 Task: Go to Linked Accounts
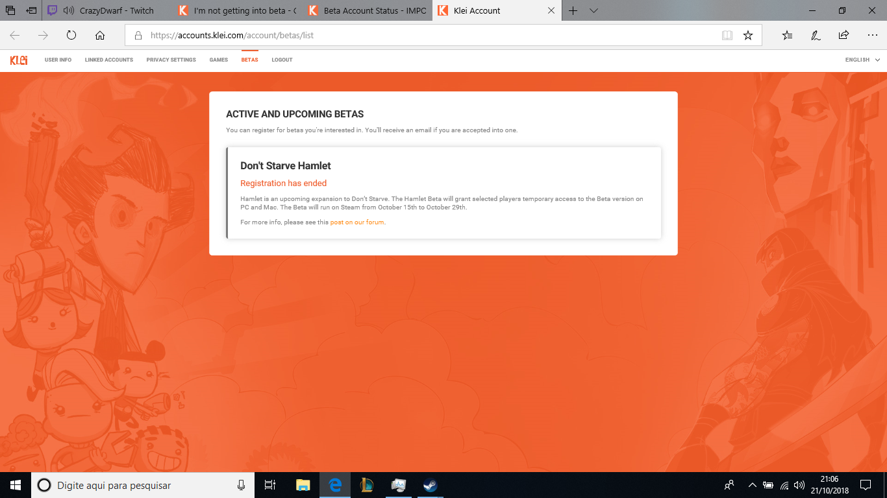[109, 60]
